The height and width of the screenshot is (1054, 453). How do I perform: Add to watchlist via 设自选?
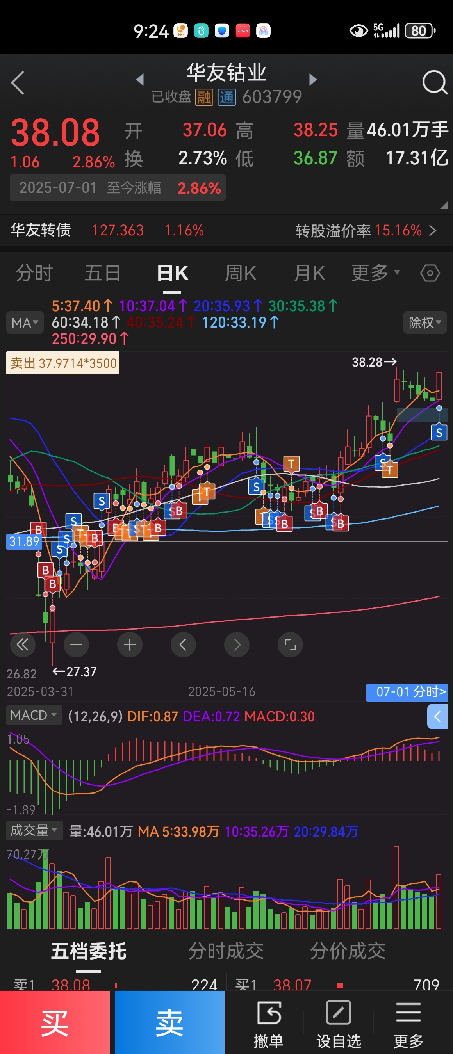coord(339,1024)
